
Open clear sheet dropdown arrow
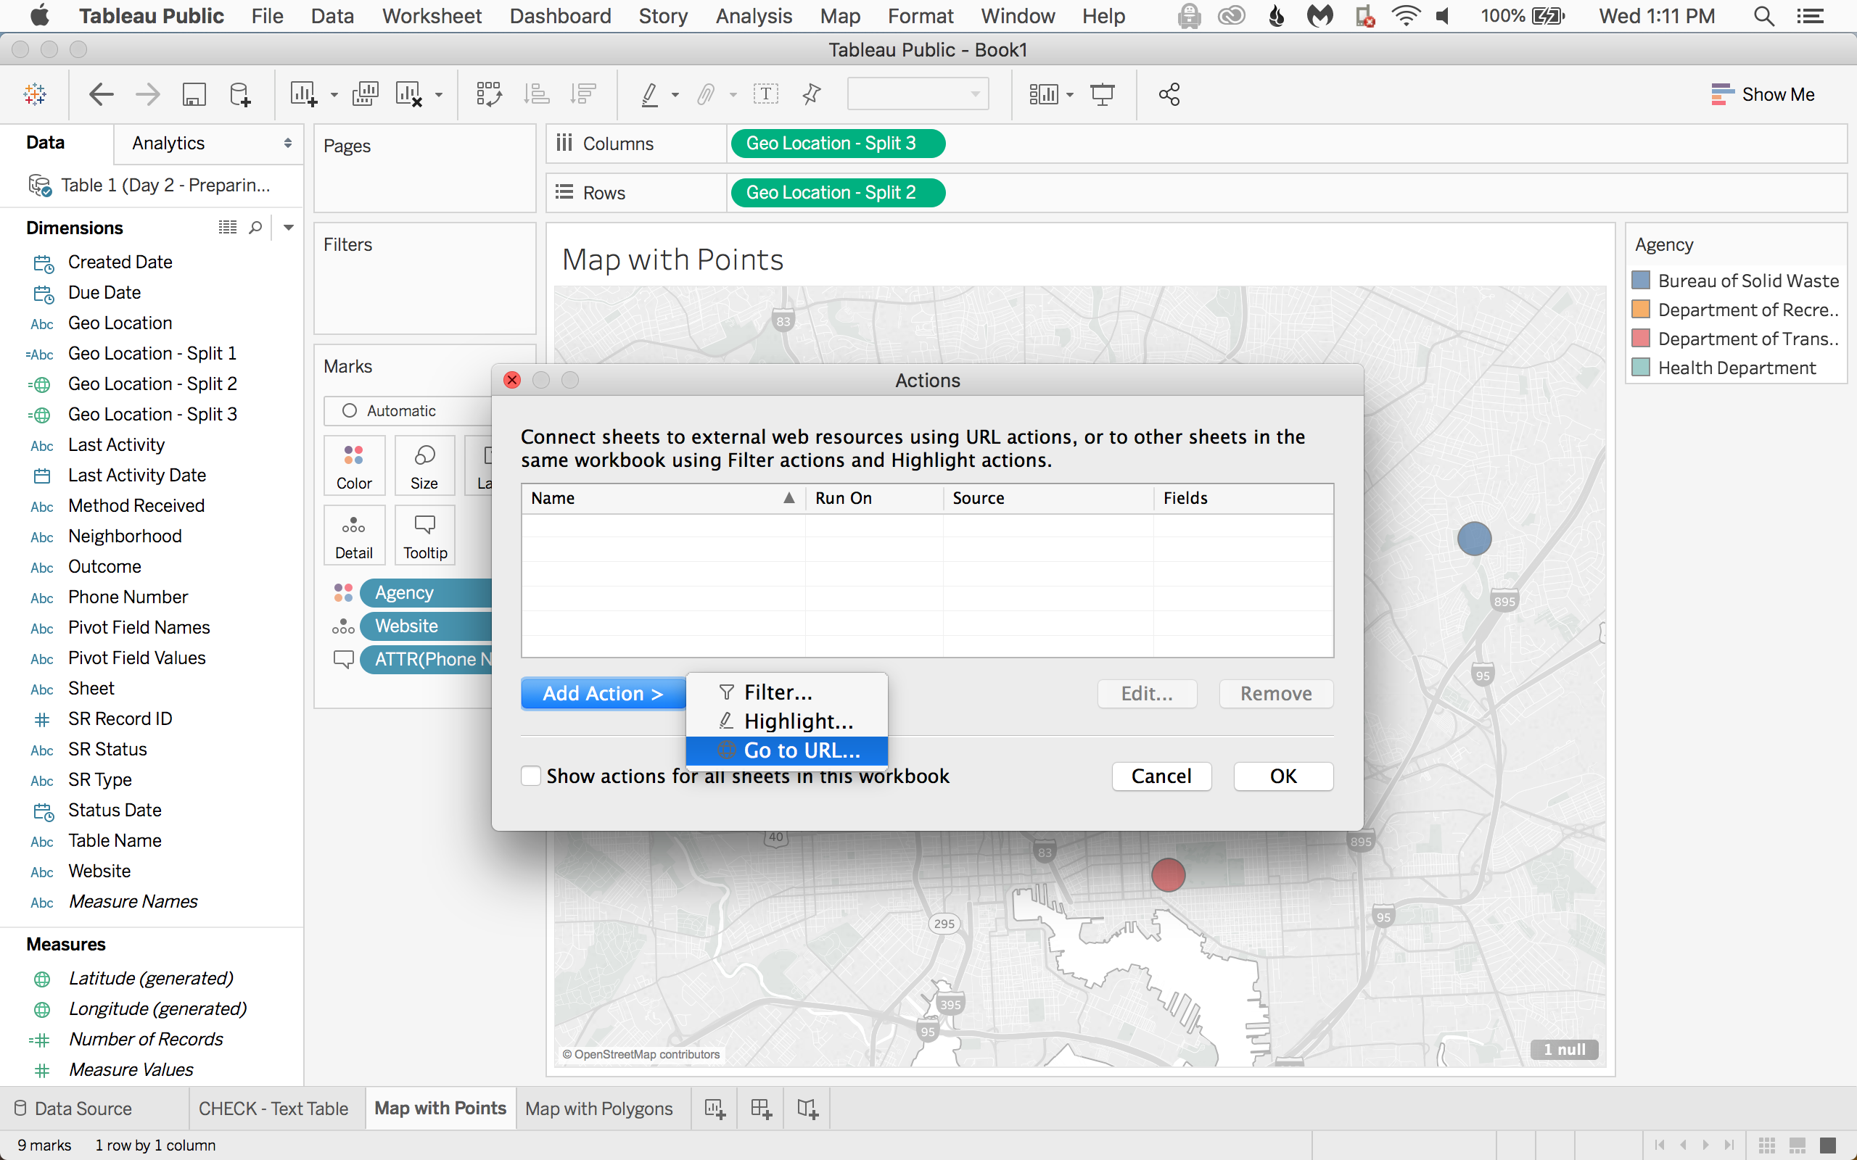(438, 95)
